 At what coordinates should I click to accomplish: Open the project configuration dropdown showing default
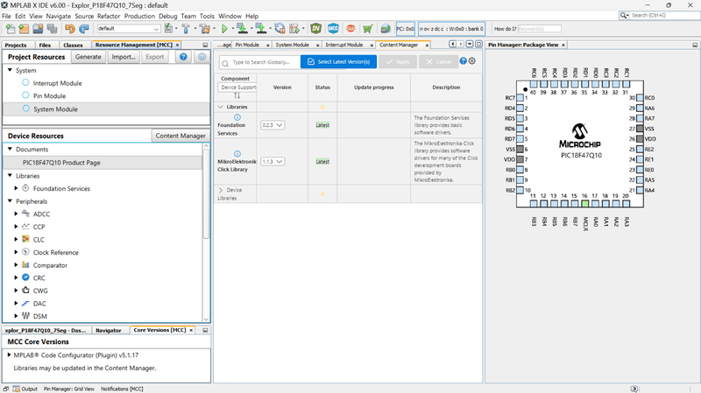coord(129,29)
